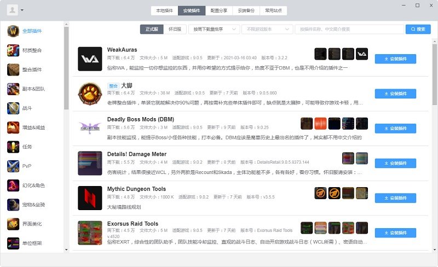The width and height of the screenshot is (438, 267).
Task: Select the 任务 exclamation icon
Action: point(13,147)
